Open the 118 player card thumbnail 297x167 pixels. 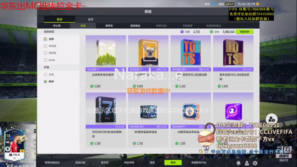(x=14, y=144)
